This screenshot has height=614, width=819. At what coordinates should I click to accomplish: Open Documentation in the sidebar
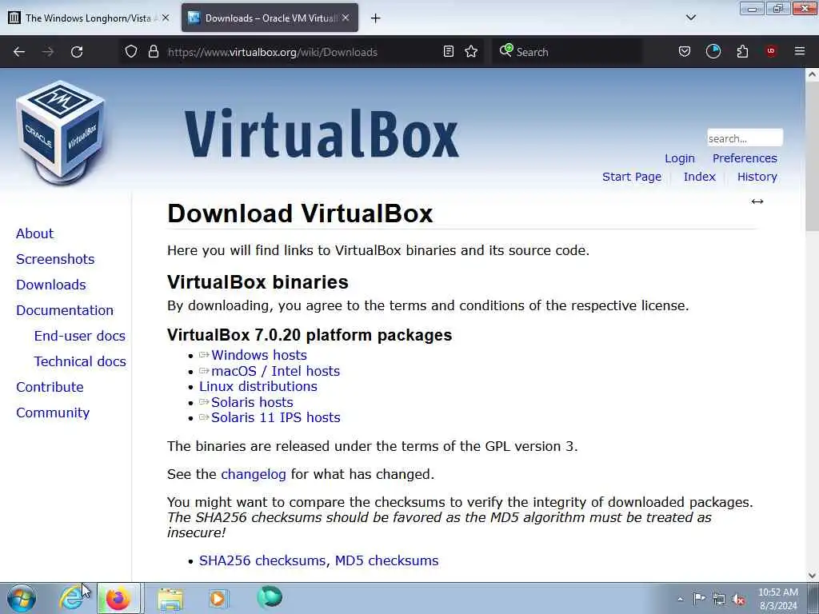(65, 310)
